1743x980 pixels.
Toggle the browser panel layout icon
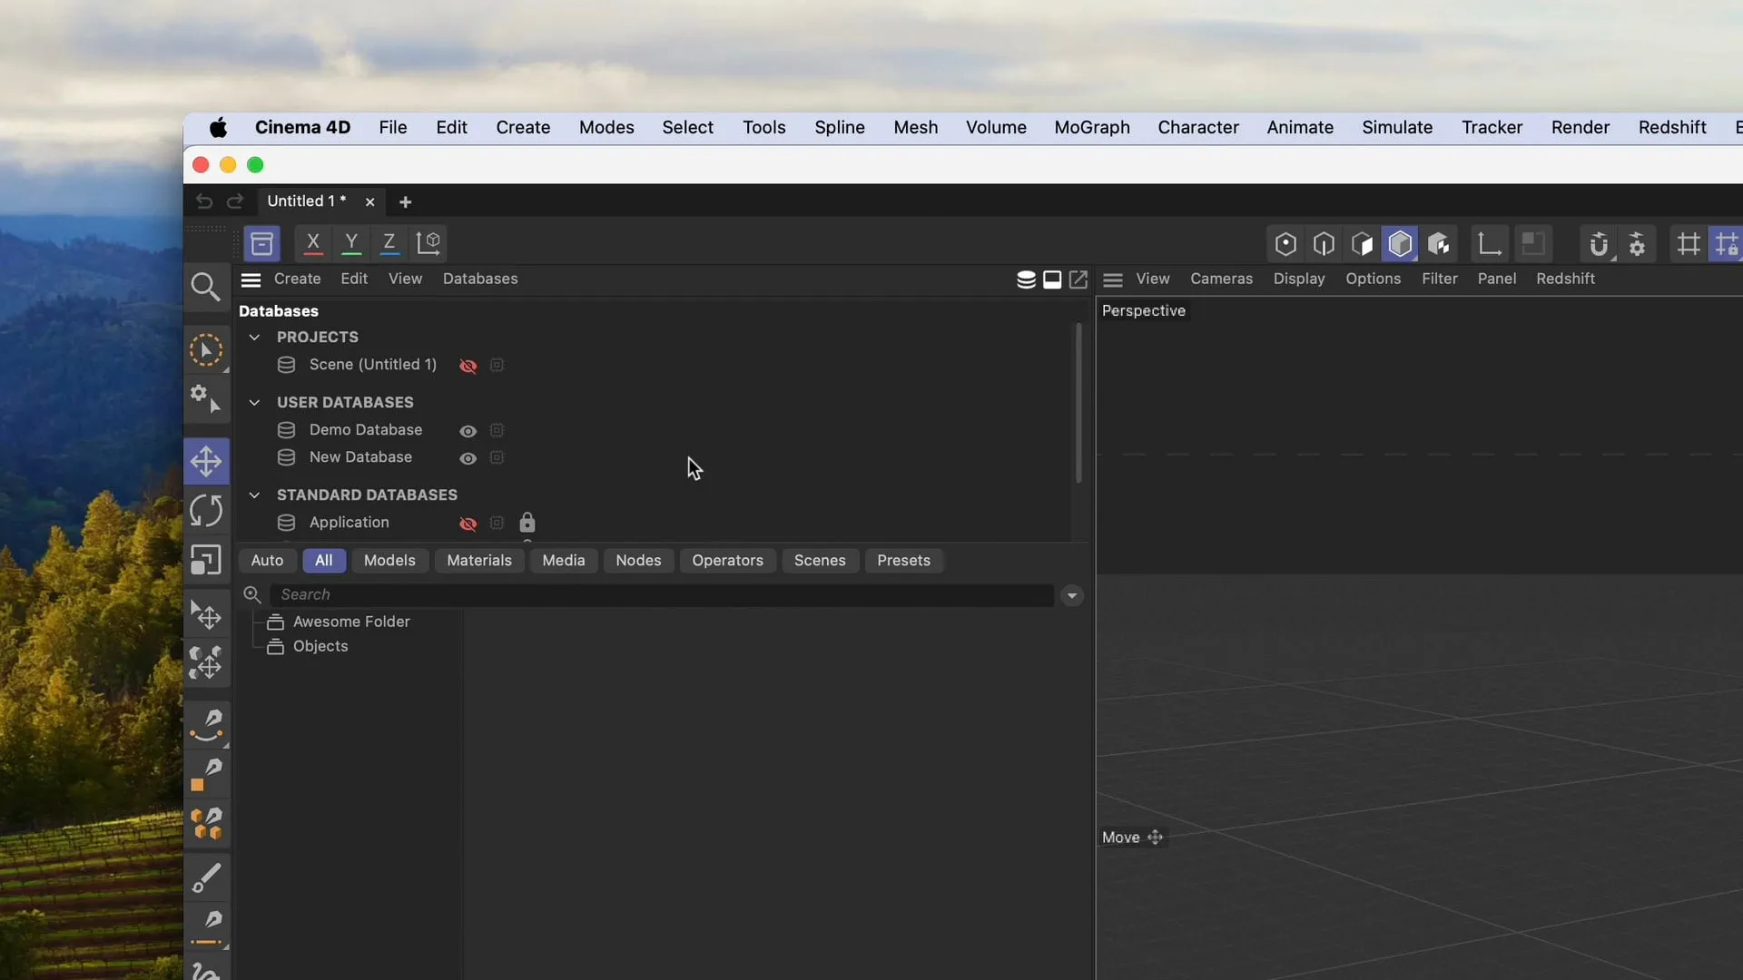pos(1052,279)
